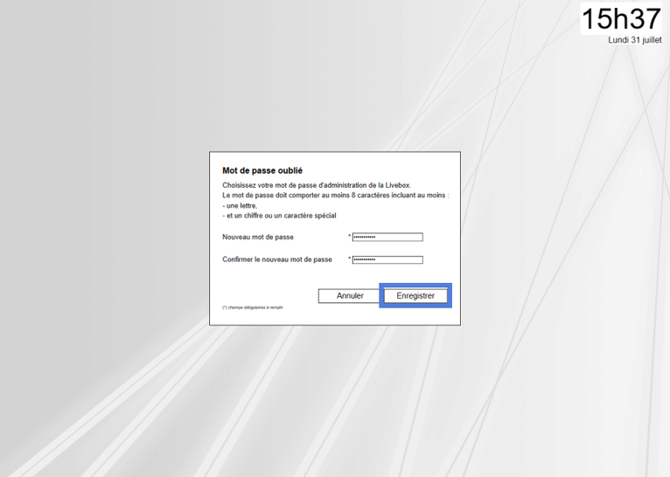Click the champs obligatoires footnote text
The height and width of the screenshot is (477, 670).
[253, 308]
